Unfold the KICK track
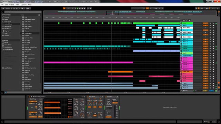Image resolution: width=221 pixels, height=124 pixels. (x=181, y=23)
